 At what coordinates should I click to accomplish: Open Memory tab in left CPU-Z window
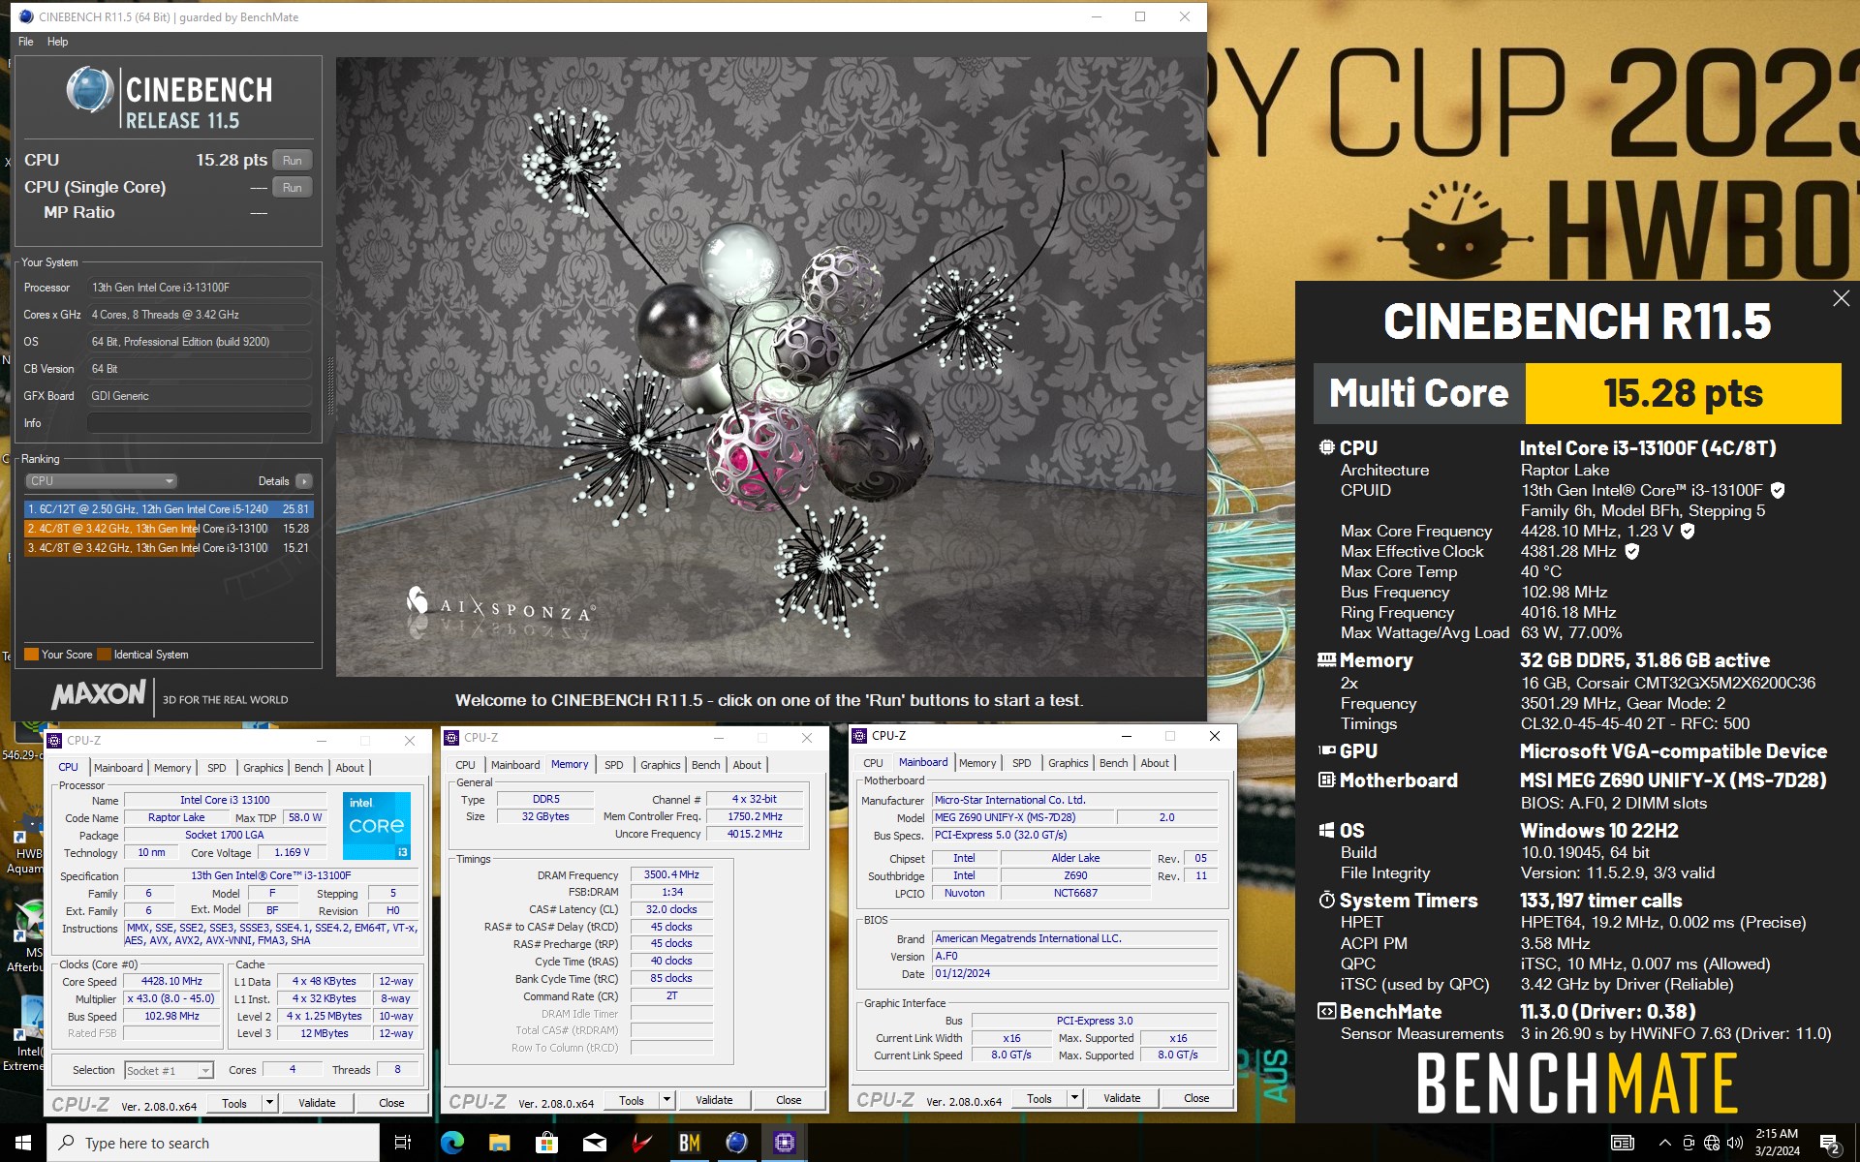[x=172, y=768]
